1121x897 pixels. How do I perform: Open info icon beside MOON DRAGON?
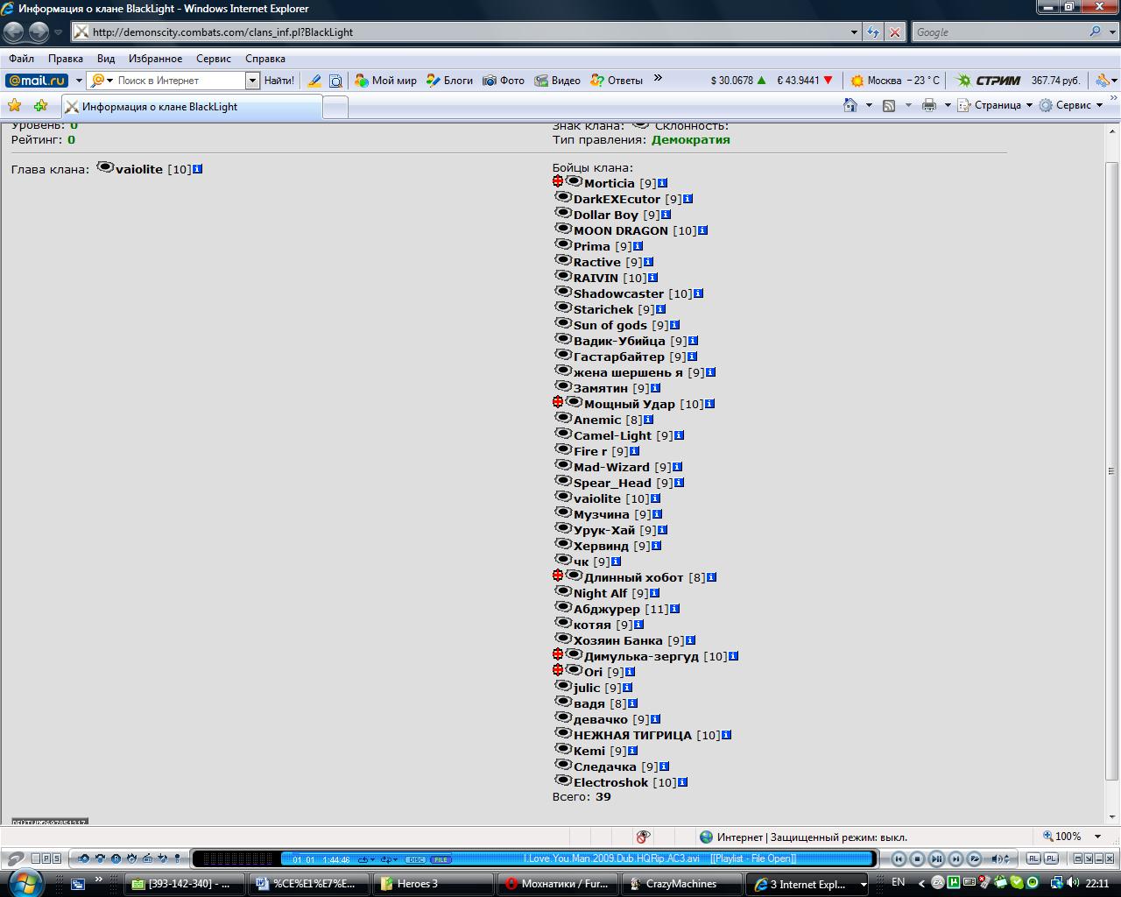point(702,230)
